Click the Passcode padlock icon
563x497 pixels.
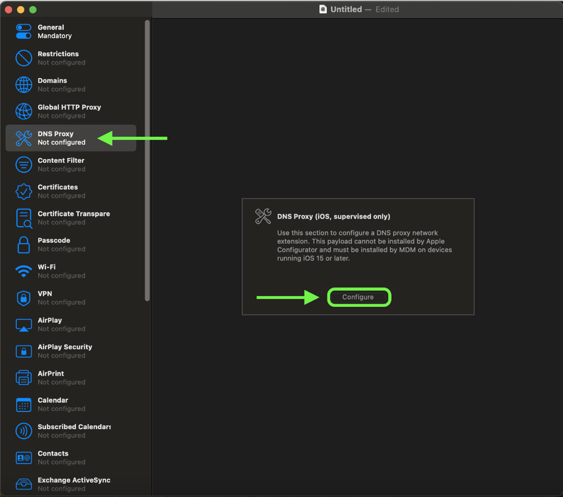pos(24,245)
